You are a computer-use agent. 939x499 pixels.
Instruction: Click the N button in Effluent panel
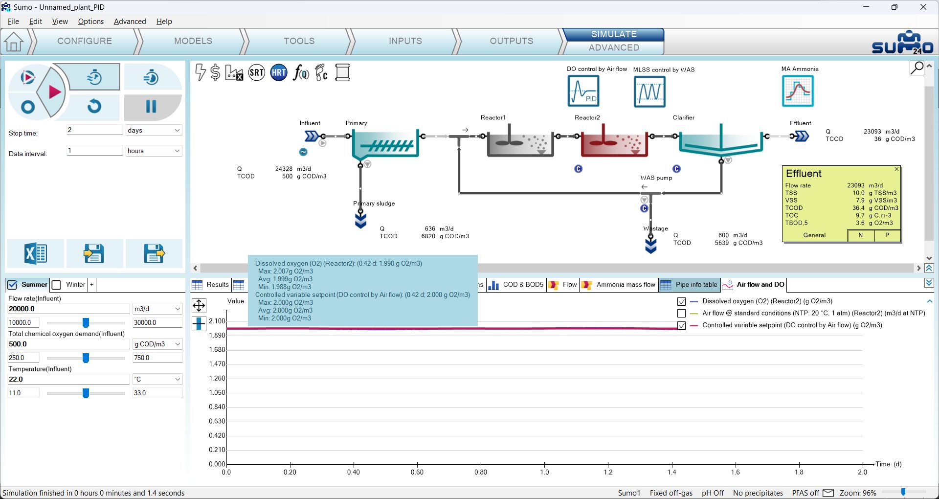(x=860, y=235)
